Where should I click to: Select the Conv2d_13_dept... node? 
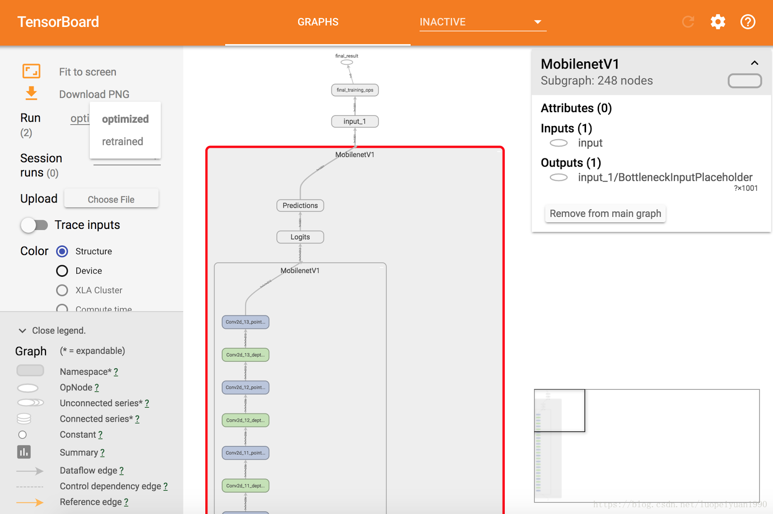click(245, 355)
